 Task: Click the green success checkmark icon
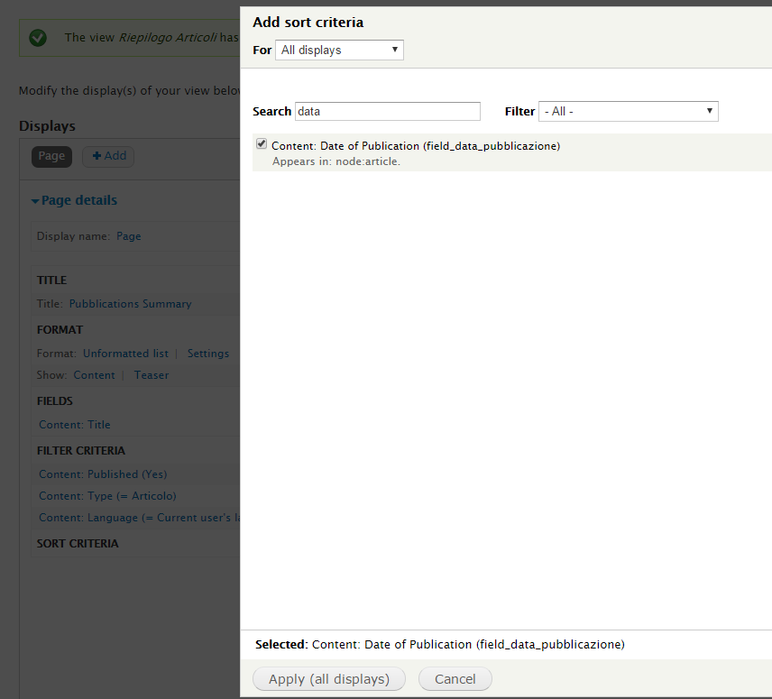coord(37,38)
